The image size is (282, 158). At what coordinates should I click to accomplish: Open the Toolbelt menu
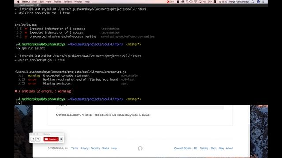(68, 2)
